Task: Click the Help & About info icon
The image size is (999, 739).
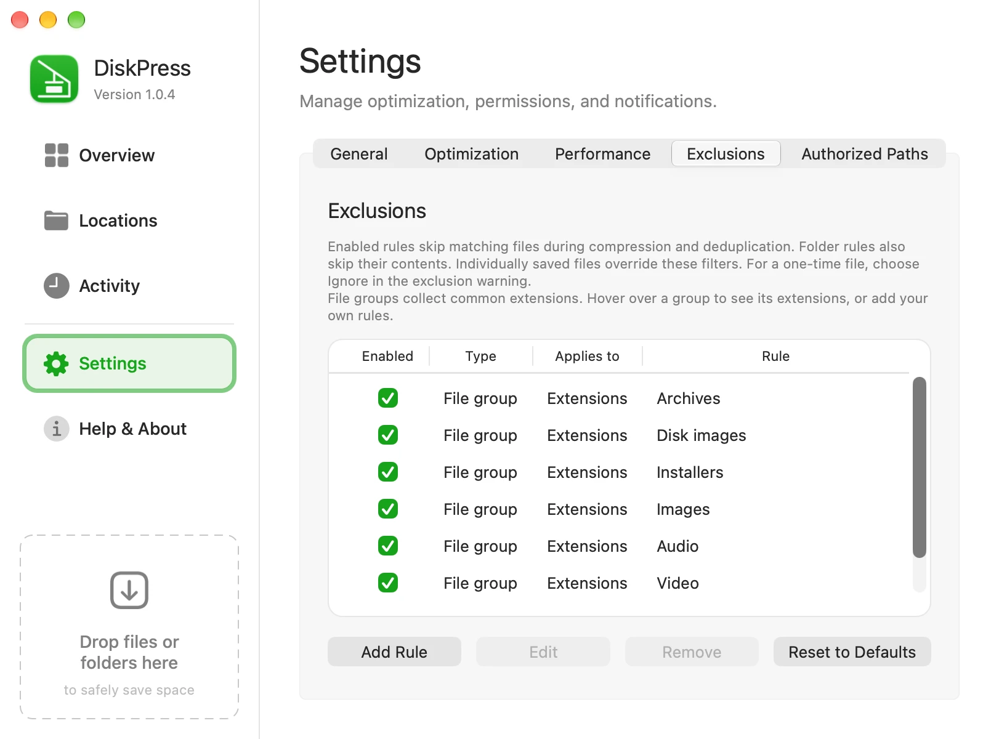Action: click(56, 429)
